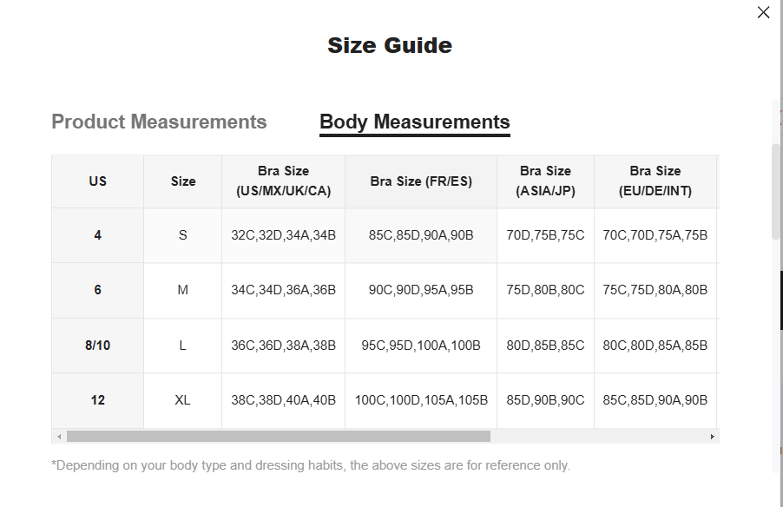The height and width of the screenshot is (507, 783).
Task: Close the Size Guide dialog
Action: tap(764, 12)
